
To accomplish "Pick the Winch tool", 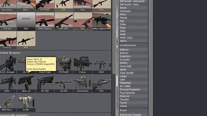I will 133,41.
